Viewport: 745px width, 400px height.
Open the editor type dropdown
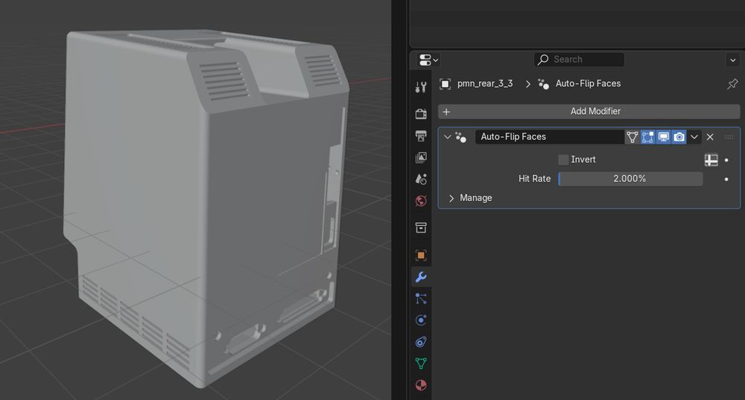[x=428, y=60]
